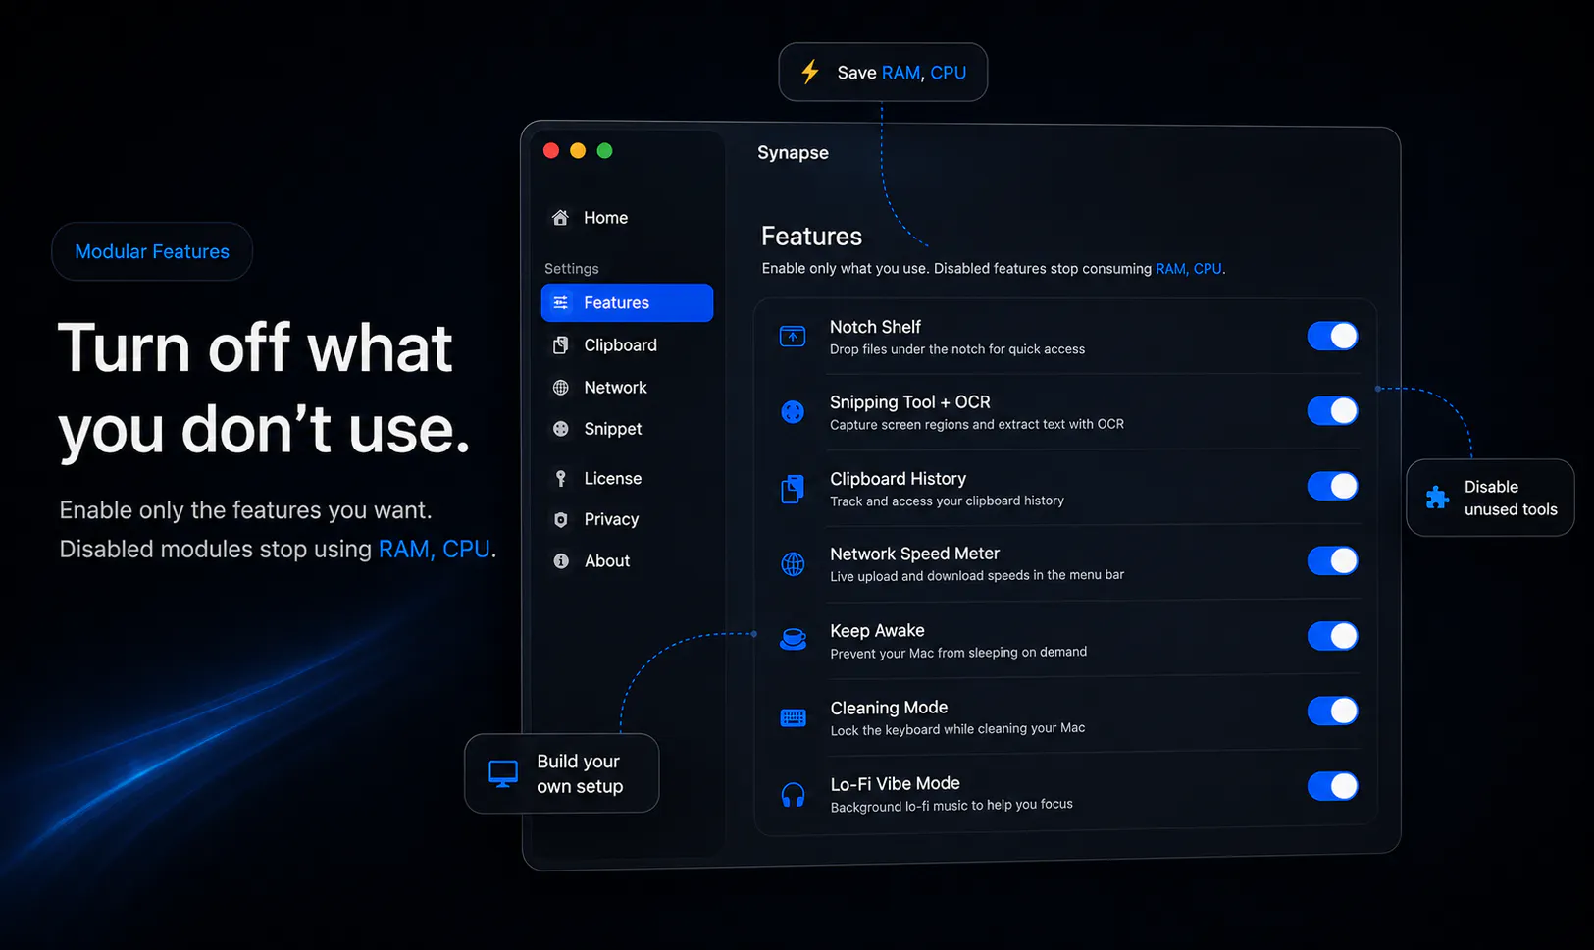Image resolution: width=1594 pixels, height=950 pixels.
Task: Click the Lo-Fi Vibe Mode headphones icon
Action: 793,794
